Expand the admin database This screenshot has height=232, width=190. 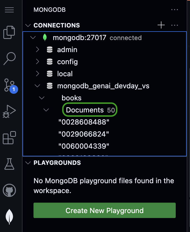pos(37,50)
